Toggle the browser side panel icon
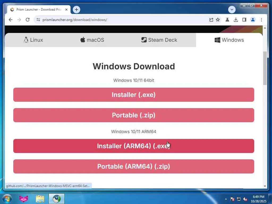This screenshot has width=272, height=204. point(244,20)
